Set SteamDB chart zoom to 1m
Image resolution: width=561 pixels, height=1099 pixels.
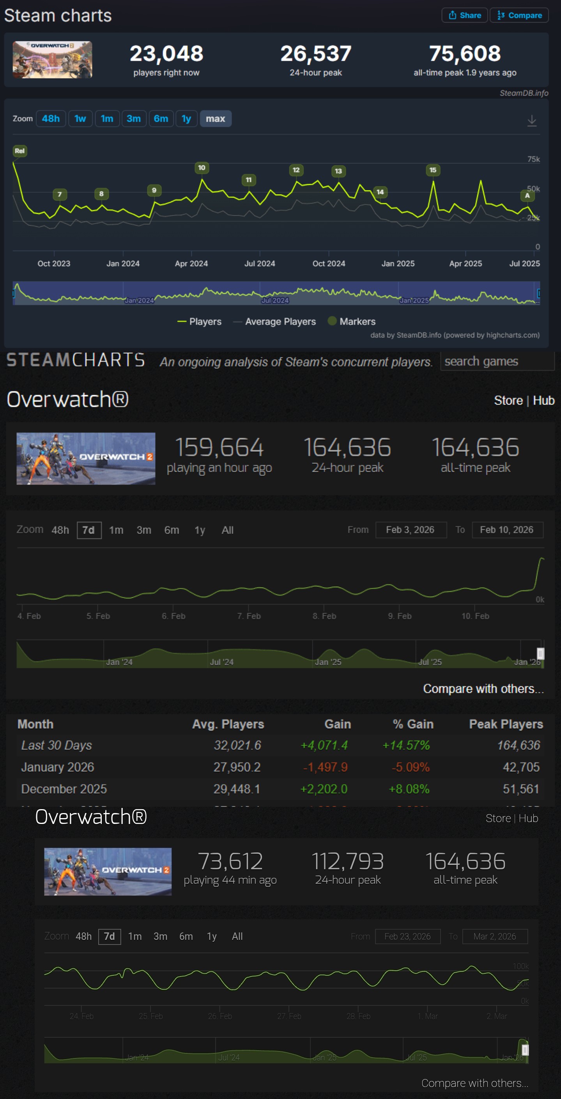tap(107, 119)
